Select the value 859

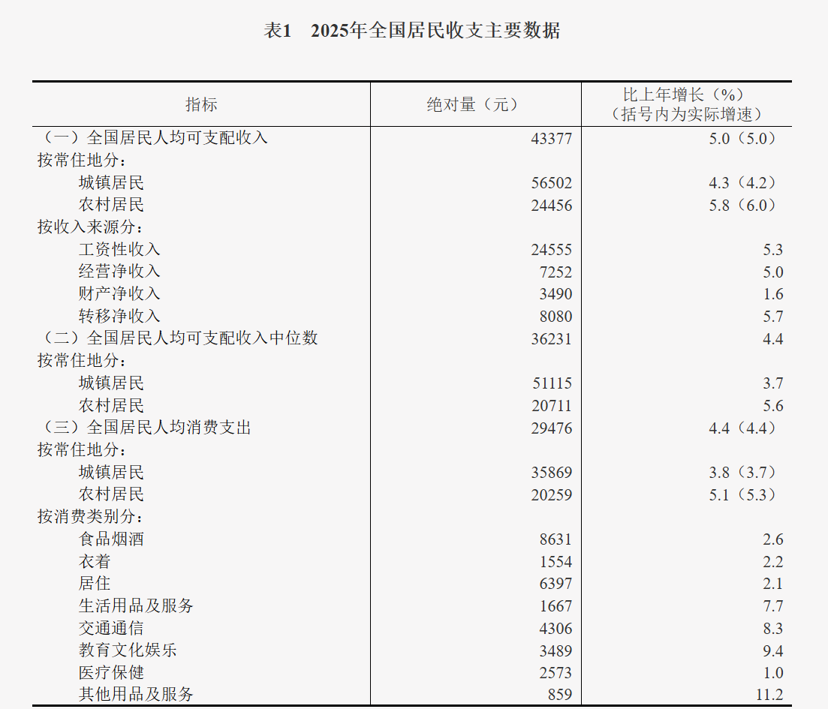tap(560, 695)
